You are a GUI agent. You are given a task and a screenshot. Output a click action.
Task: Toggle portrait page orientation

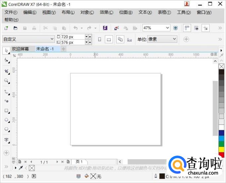(x=99, y=40)
